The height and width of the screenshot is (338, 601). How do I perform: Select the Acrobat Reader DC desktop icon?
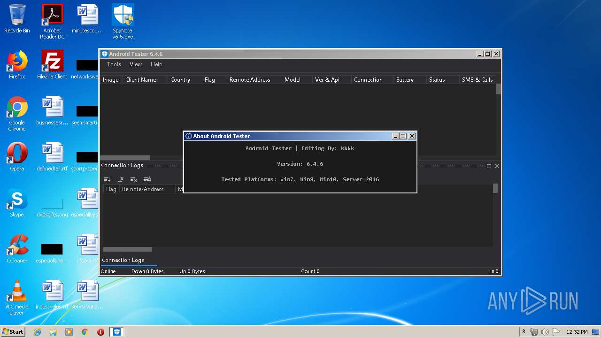pos(52,22)
